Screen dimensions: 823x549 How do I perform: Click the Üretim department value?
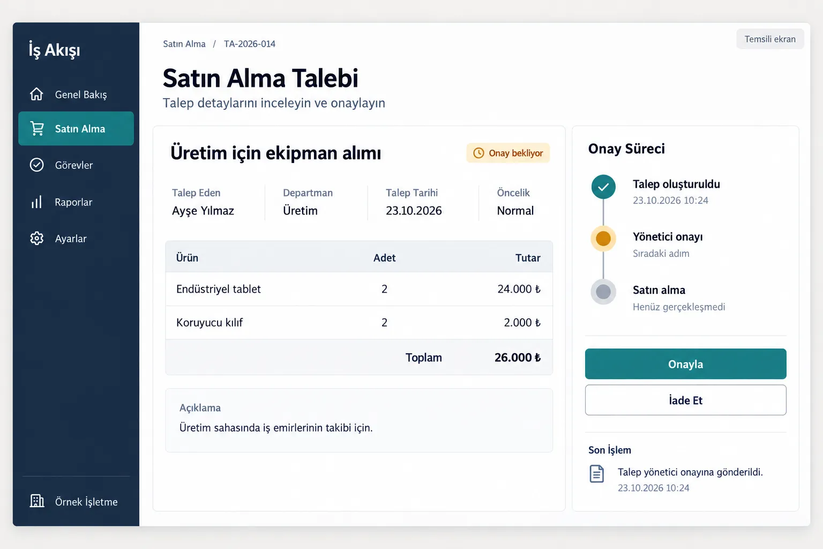point(300,211)
